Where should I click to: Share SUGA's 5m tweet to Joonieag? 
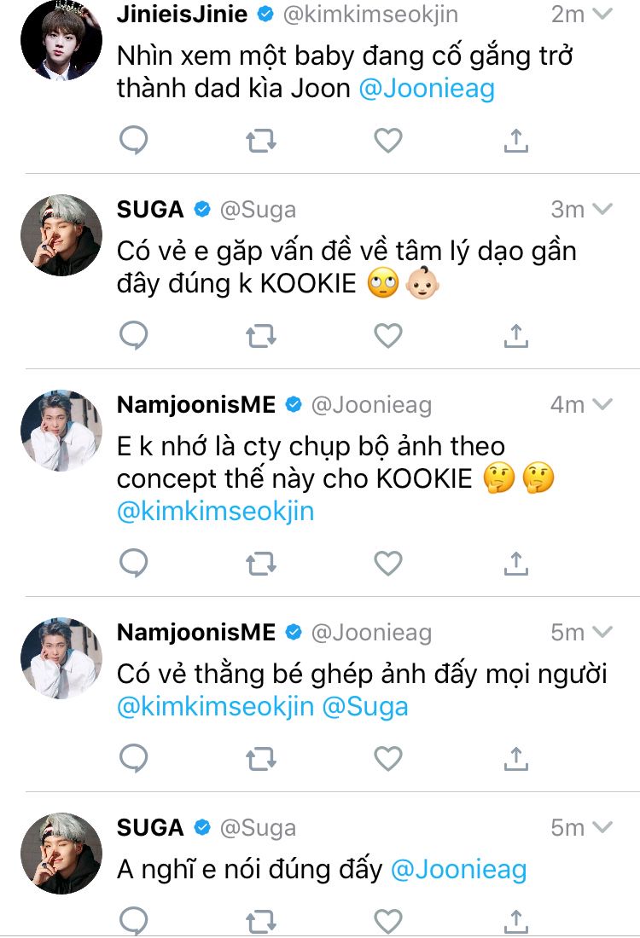(x=515, y=921)
